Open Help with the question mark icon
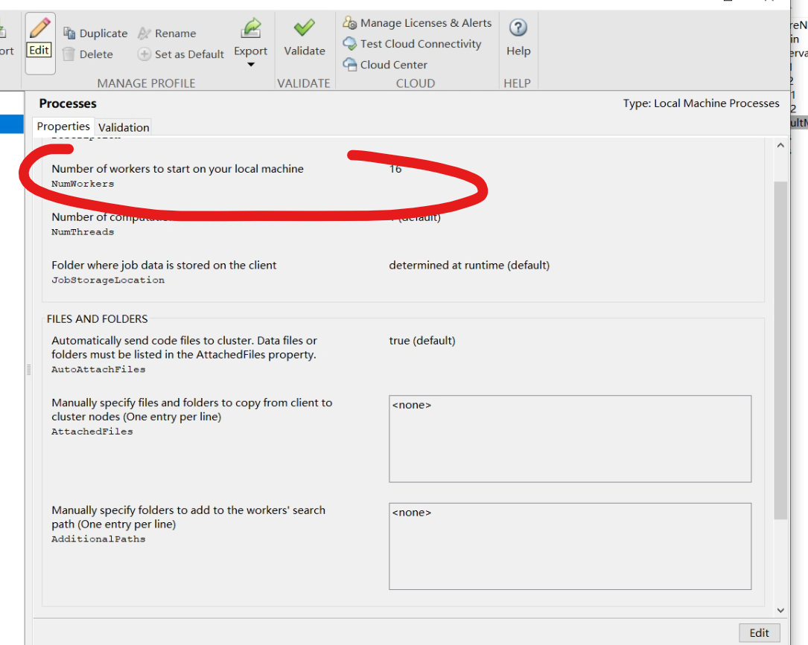Image resolution: width=808 pixels, height=645 pixels. coord(518,28)
